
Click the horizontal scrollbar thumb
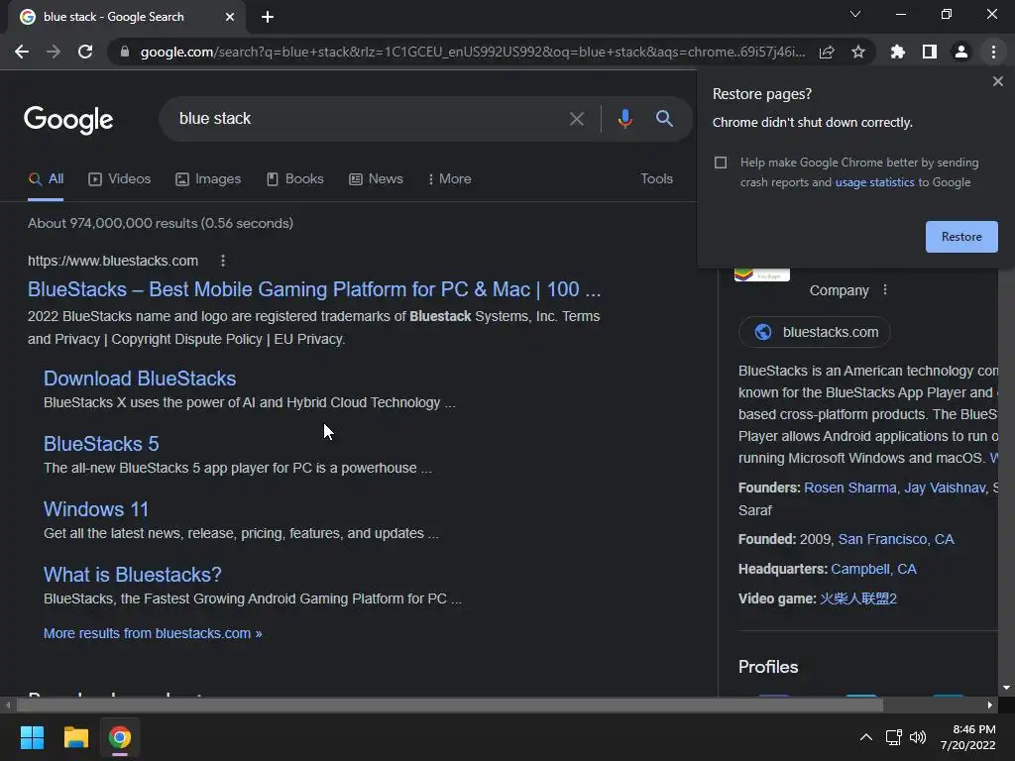click(x=450, y=705)
